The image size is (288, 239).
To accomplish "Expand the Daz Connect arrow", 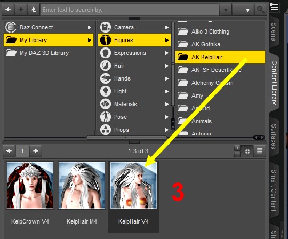I will pos(90,27).
